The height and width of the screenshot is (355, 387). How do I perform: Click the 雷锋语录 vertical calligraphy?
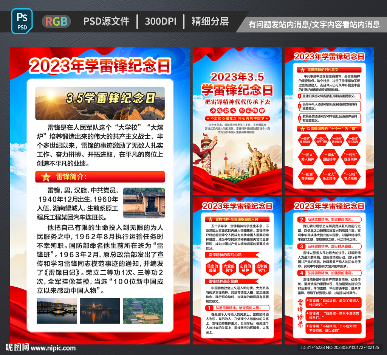(300, 313)
